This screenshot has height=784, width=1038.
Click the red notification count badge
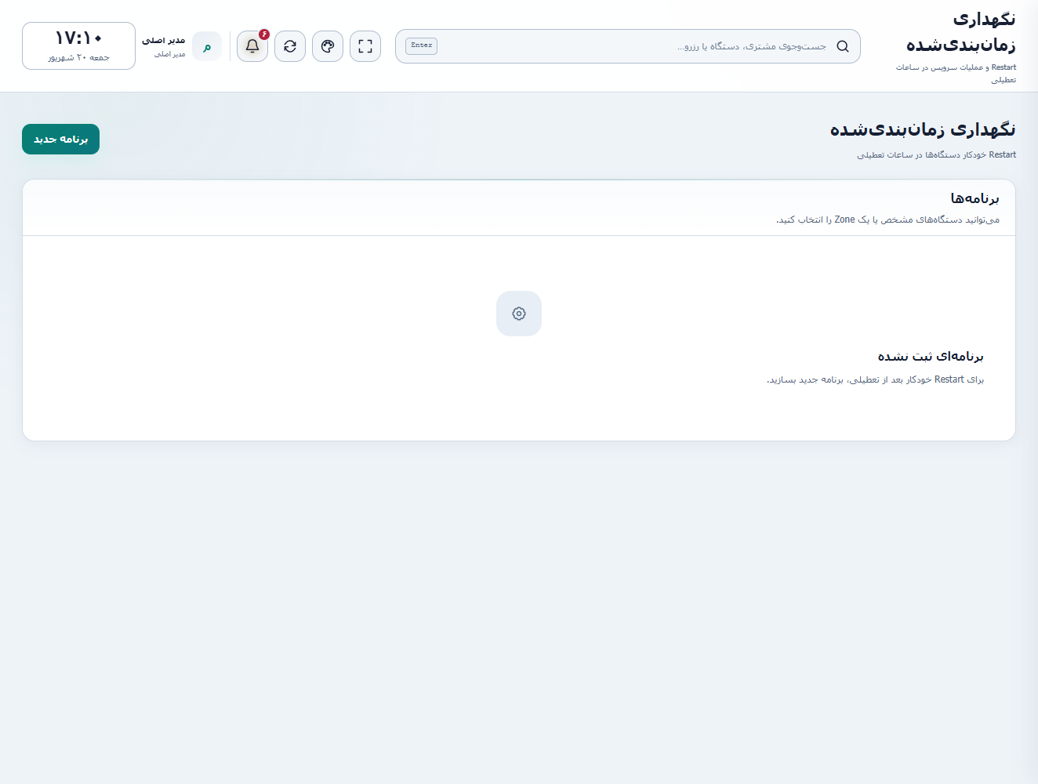pyautogui.click(x=264, y=34)
